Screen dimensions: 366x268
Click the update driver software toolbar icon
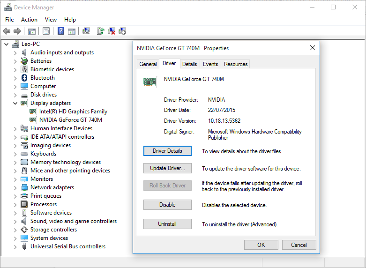point(101,31)
